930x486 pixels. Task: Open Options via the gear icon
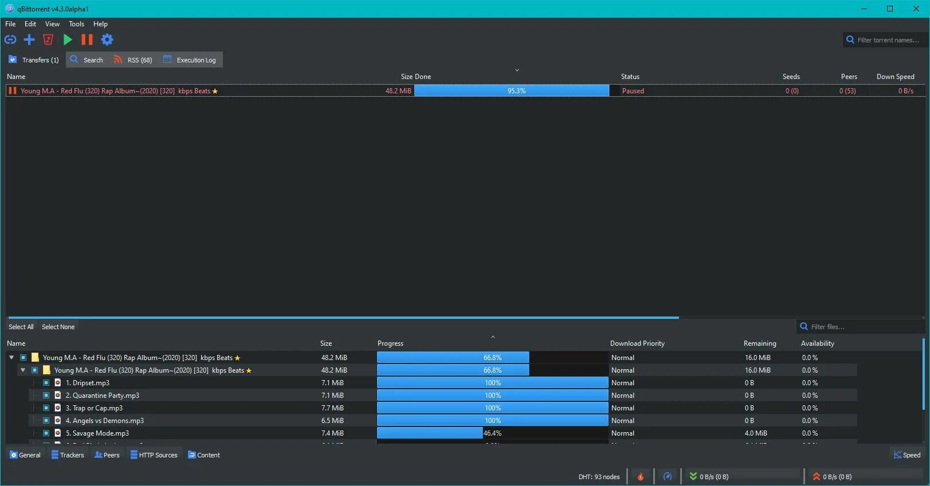point(107,39)
